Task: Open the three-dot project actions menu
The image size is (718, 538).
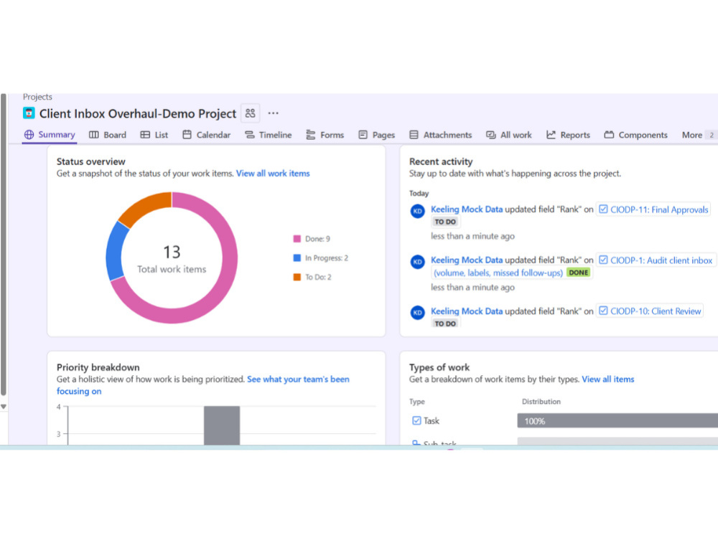Action: (x=274, y=113)
